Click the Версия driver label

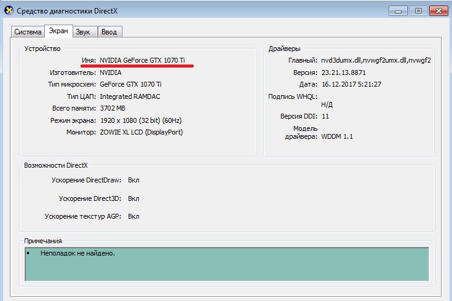[305, 72]
